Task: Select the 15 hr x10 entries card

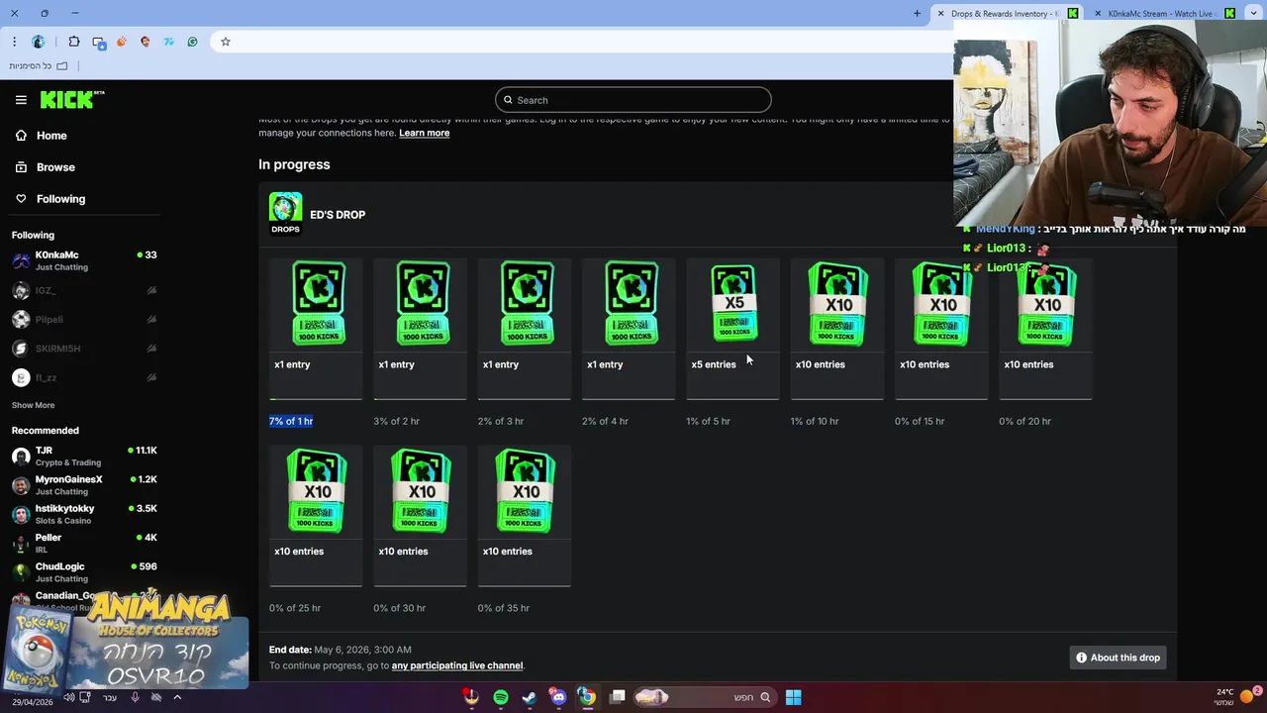Action: [x=941, y=329]
